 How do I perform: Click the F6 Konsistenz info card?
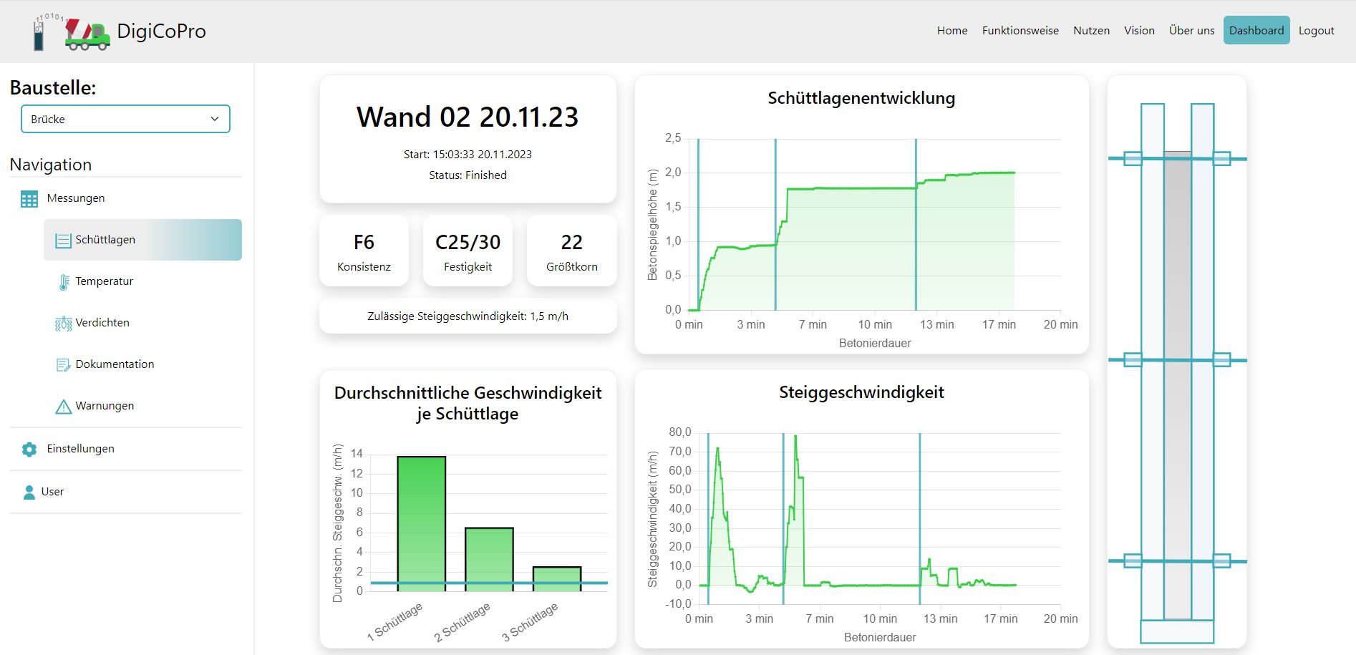point(364,251)
